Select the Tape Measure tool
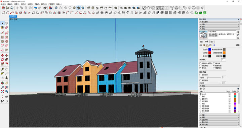The image size is (242, 128). (2, 69)
